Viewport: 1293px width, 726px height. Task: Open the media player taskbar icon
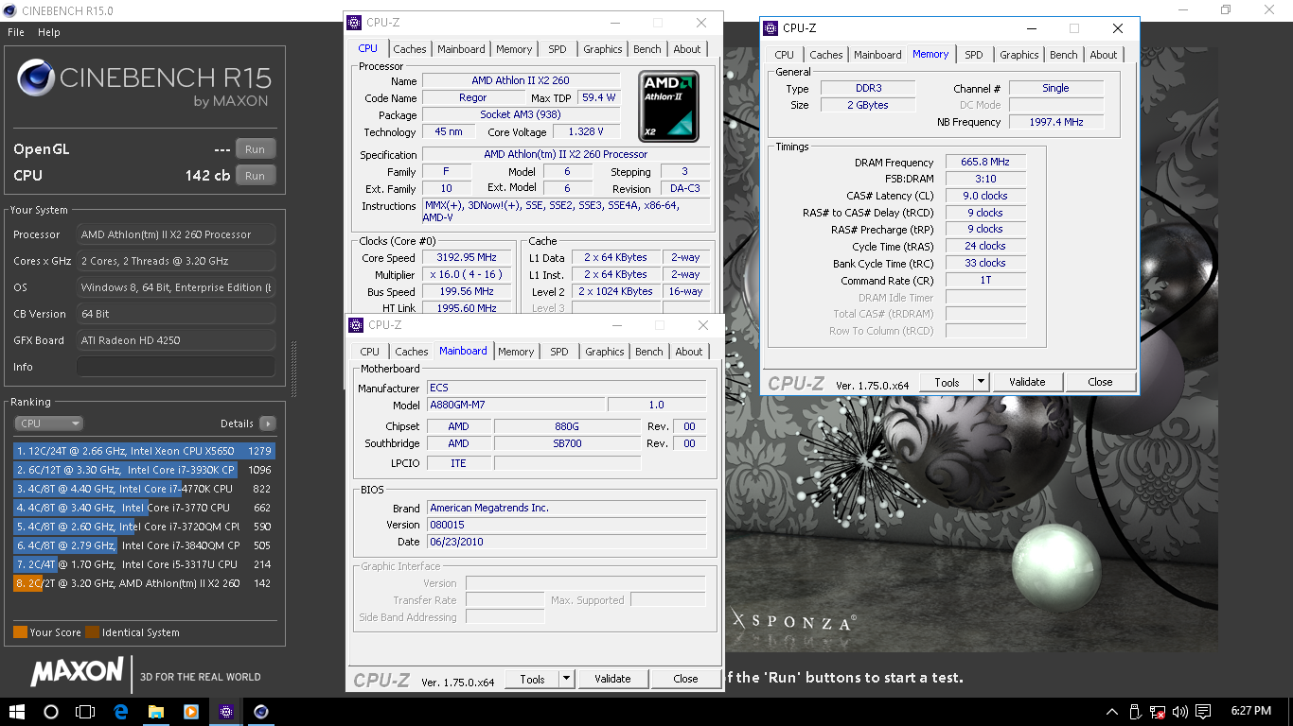[191, 712]
